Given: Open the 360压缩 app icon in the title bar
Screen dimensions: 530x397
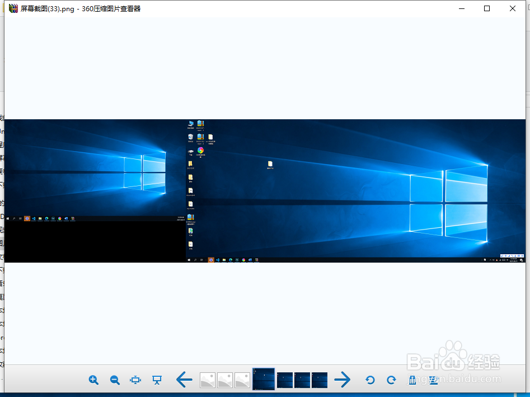Looking at the screenshot, I should coord(13,8).
